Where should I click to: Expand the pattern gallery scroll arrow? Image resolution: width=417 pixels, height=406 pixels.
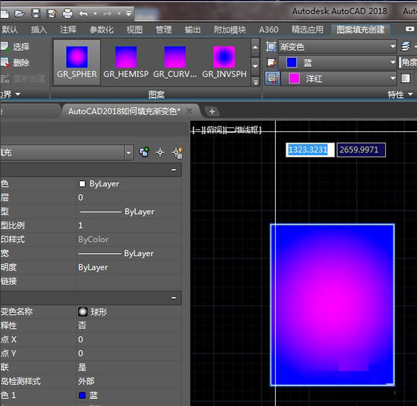[x=255, y=81]
